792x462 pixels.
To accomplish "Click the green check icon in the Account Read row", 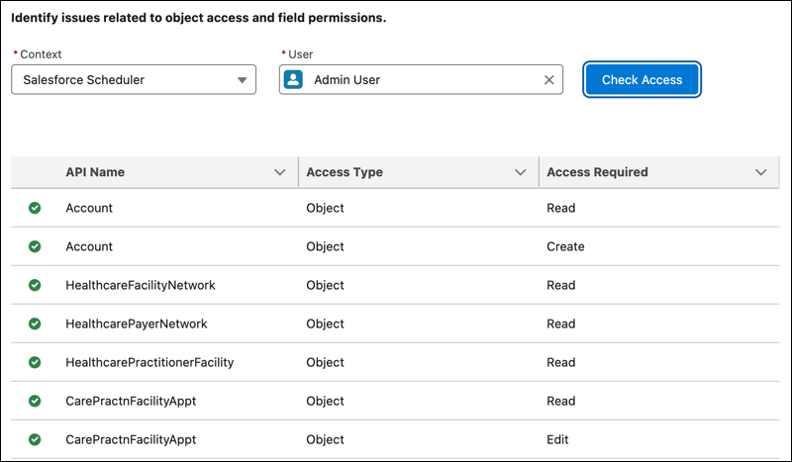I will pos(35,208).
